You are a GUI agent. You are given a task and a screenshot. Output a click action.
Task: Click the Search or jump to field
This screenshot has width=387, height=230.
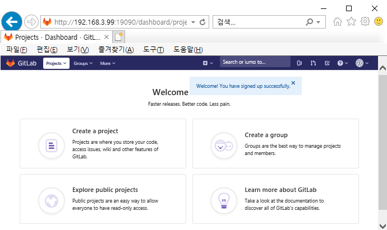coord(255,62)
